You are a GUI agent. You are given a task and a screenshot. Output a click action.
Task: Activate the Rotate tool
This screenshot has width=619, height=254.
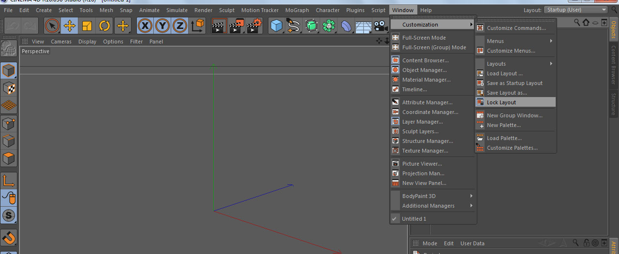[x=104, y=26]
